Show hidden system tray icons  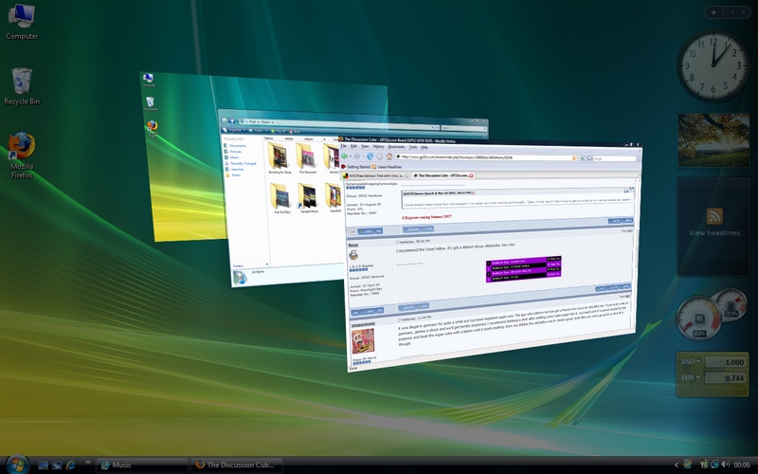[x=677, y=465]
